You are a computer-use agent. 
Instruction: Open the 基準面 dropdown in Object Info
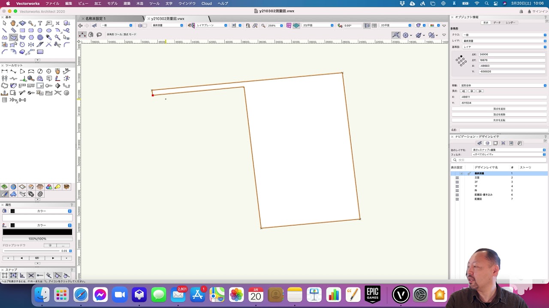[x=504, y=47]
